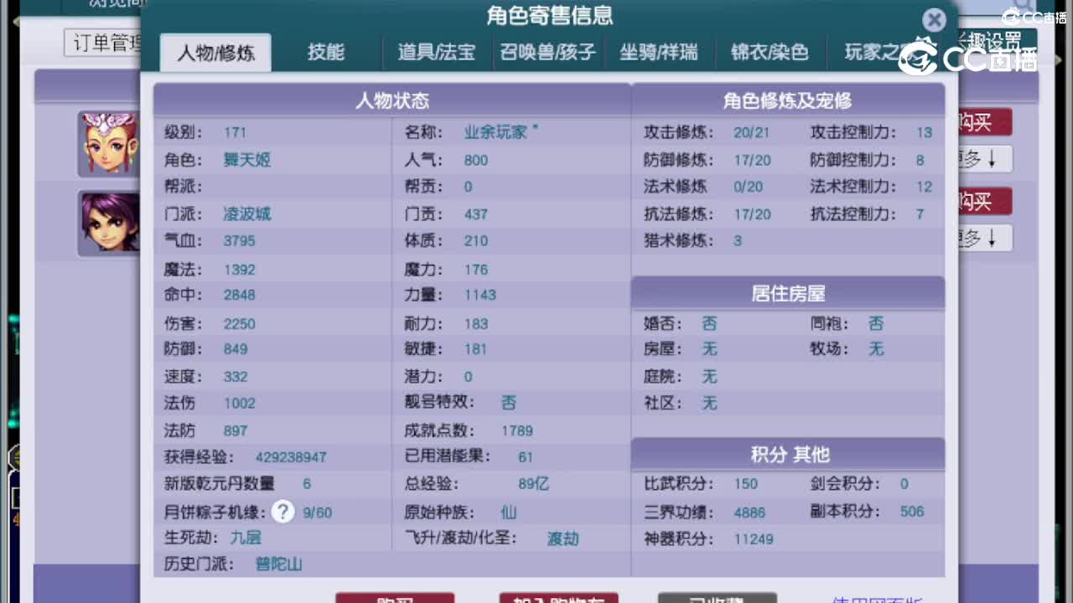Toggle the 已收藏 favorite status
Image resolution: width=1073 pixels, height=603 pixels.
717,599
